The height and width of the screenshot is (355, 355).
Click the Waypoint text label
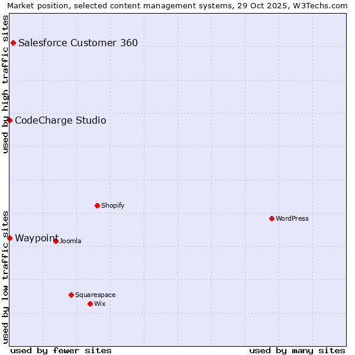(x=36, y=238)
